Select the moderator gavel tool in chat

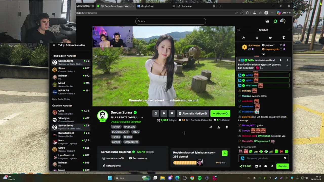click(x=244, y=38)
